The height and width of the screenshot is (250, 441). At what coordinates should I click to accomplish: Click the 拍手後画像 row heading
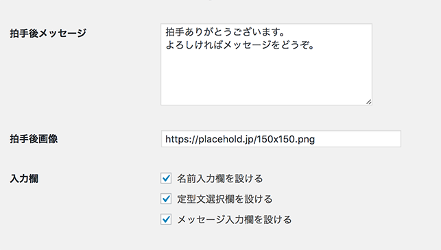coord(34,139)
